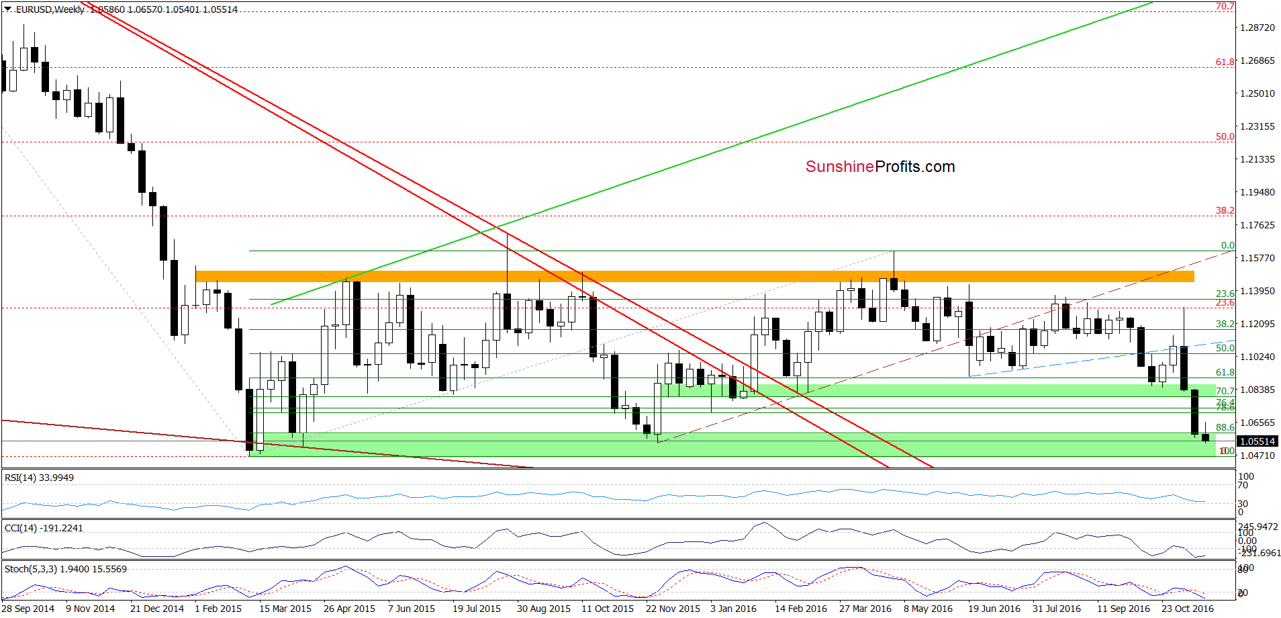The height and width of the screenshot is (618, 1281).
Task: Click the 1.25010 price axis label
Action: click(1257, 93)
